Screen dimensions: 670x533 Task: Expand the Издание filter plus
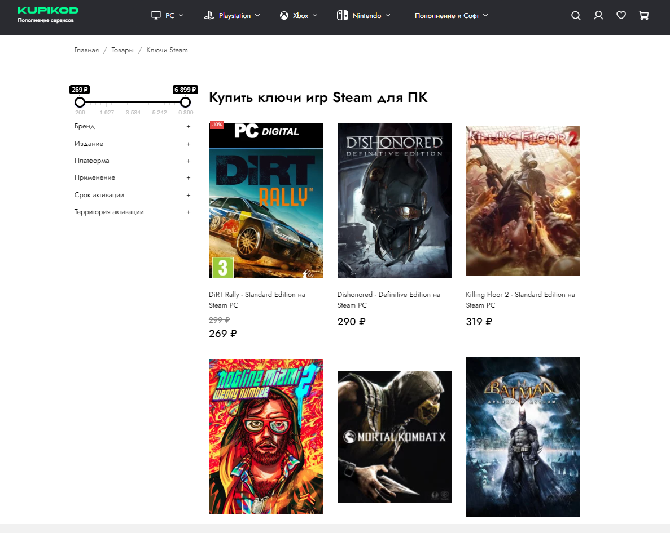point(189,144)
